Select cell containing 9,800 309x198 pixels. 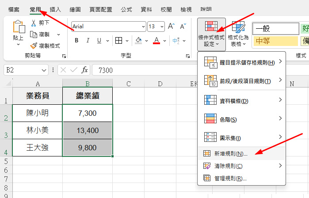coord(88,148)
